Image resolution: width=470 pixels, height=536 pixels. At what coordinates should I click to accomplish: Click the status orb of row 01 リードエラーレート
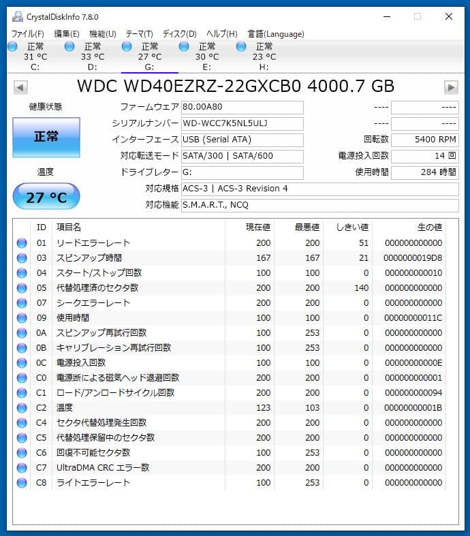(x=22, y=243)
